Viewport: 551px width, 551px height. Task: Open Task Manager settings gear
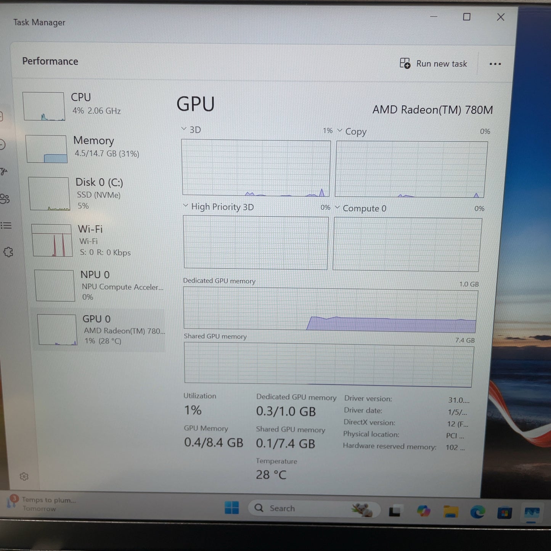click(x=24, y=476)
